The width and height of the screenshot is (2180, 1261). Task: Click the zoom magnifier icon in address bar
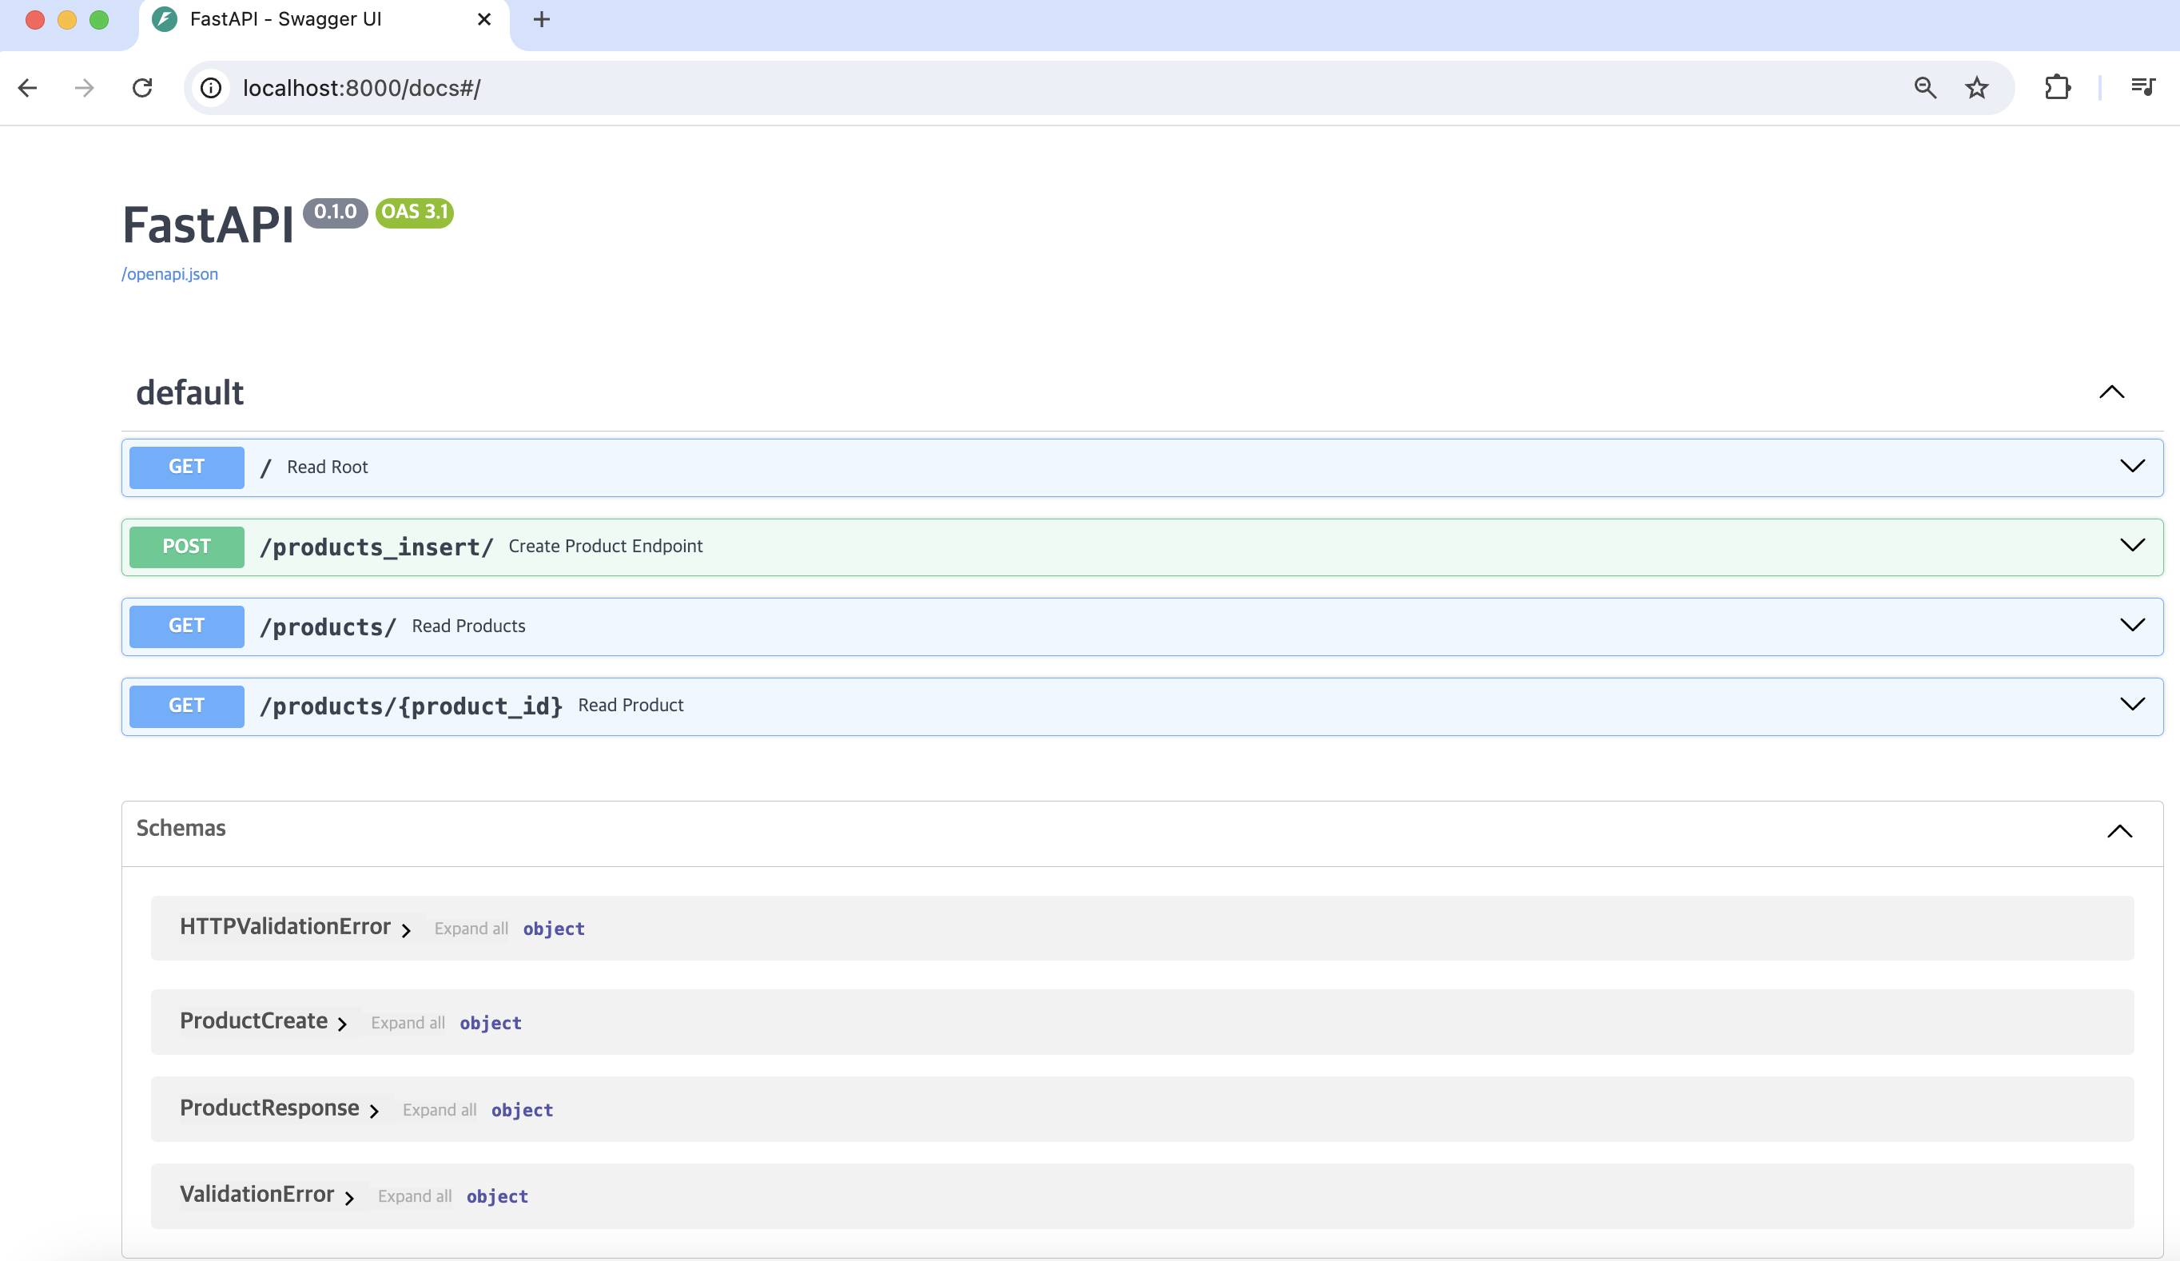click(1925, 87)
